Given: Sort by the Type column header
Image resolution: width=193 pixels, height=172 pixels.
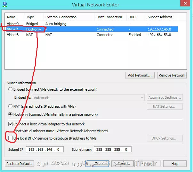Looking at the screenshot, I should point(34,17).
